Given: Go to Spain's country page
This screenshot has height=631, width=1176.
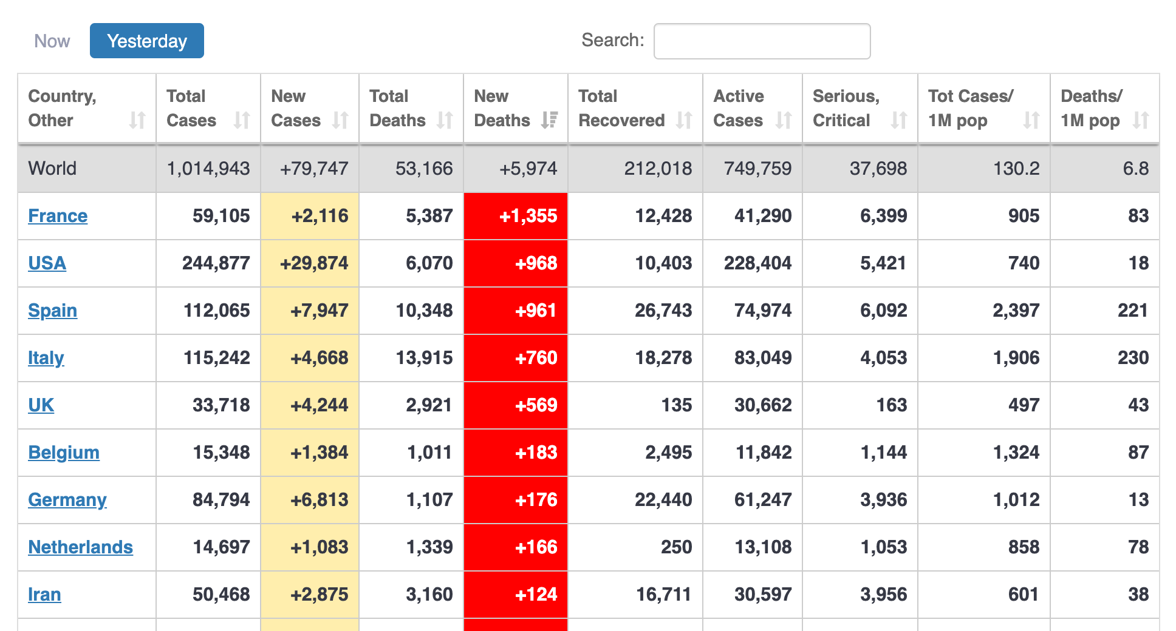Looking at the screenshot, I should tap(53, 311).
